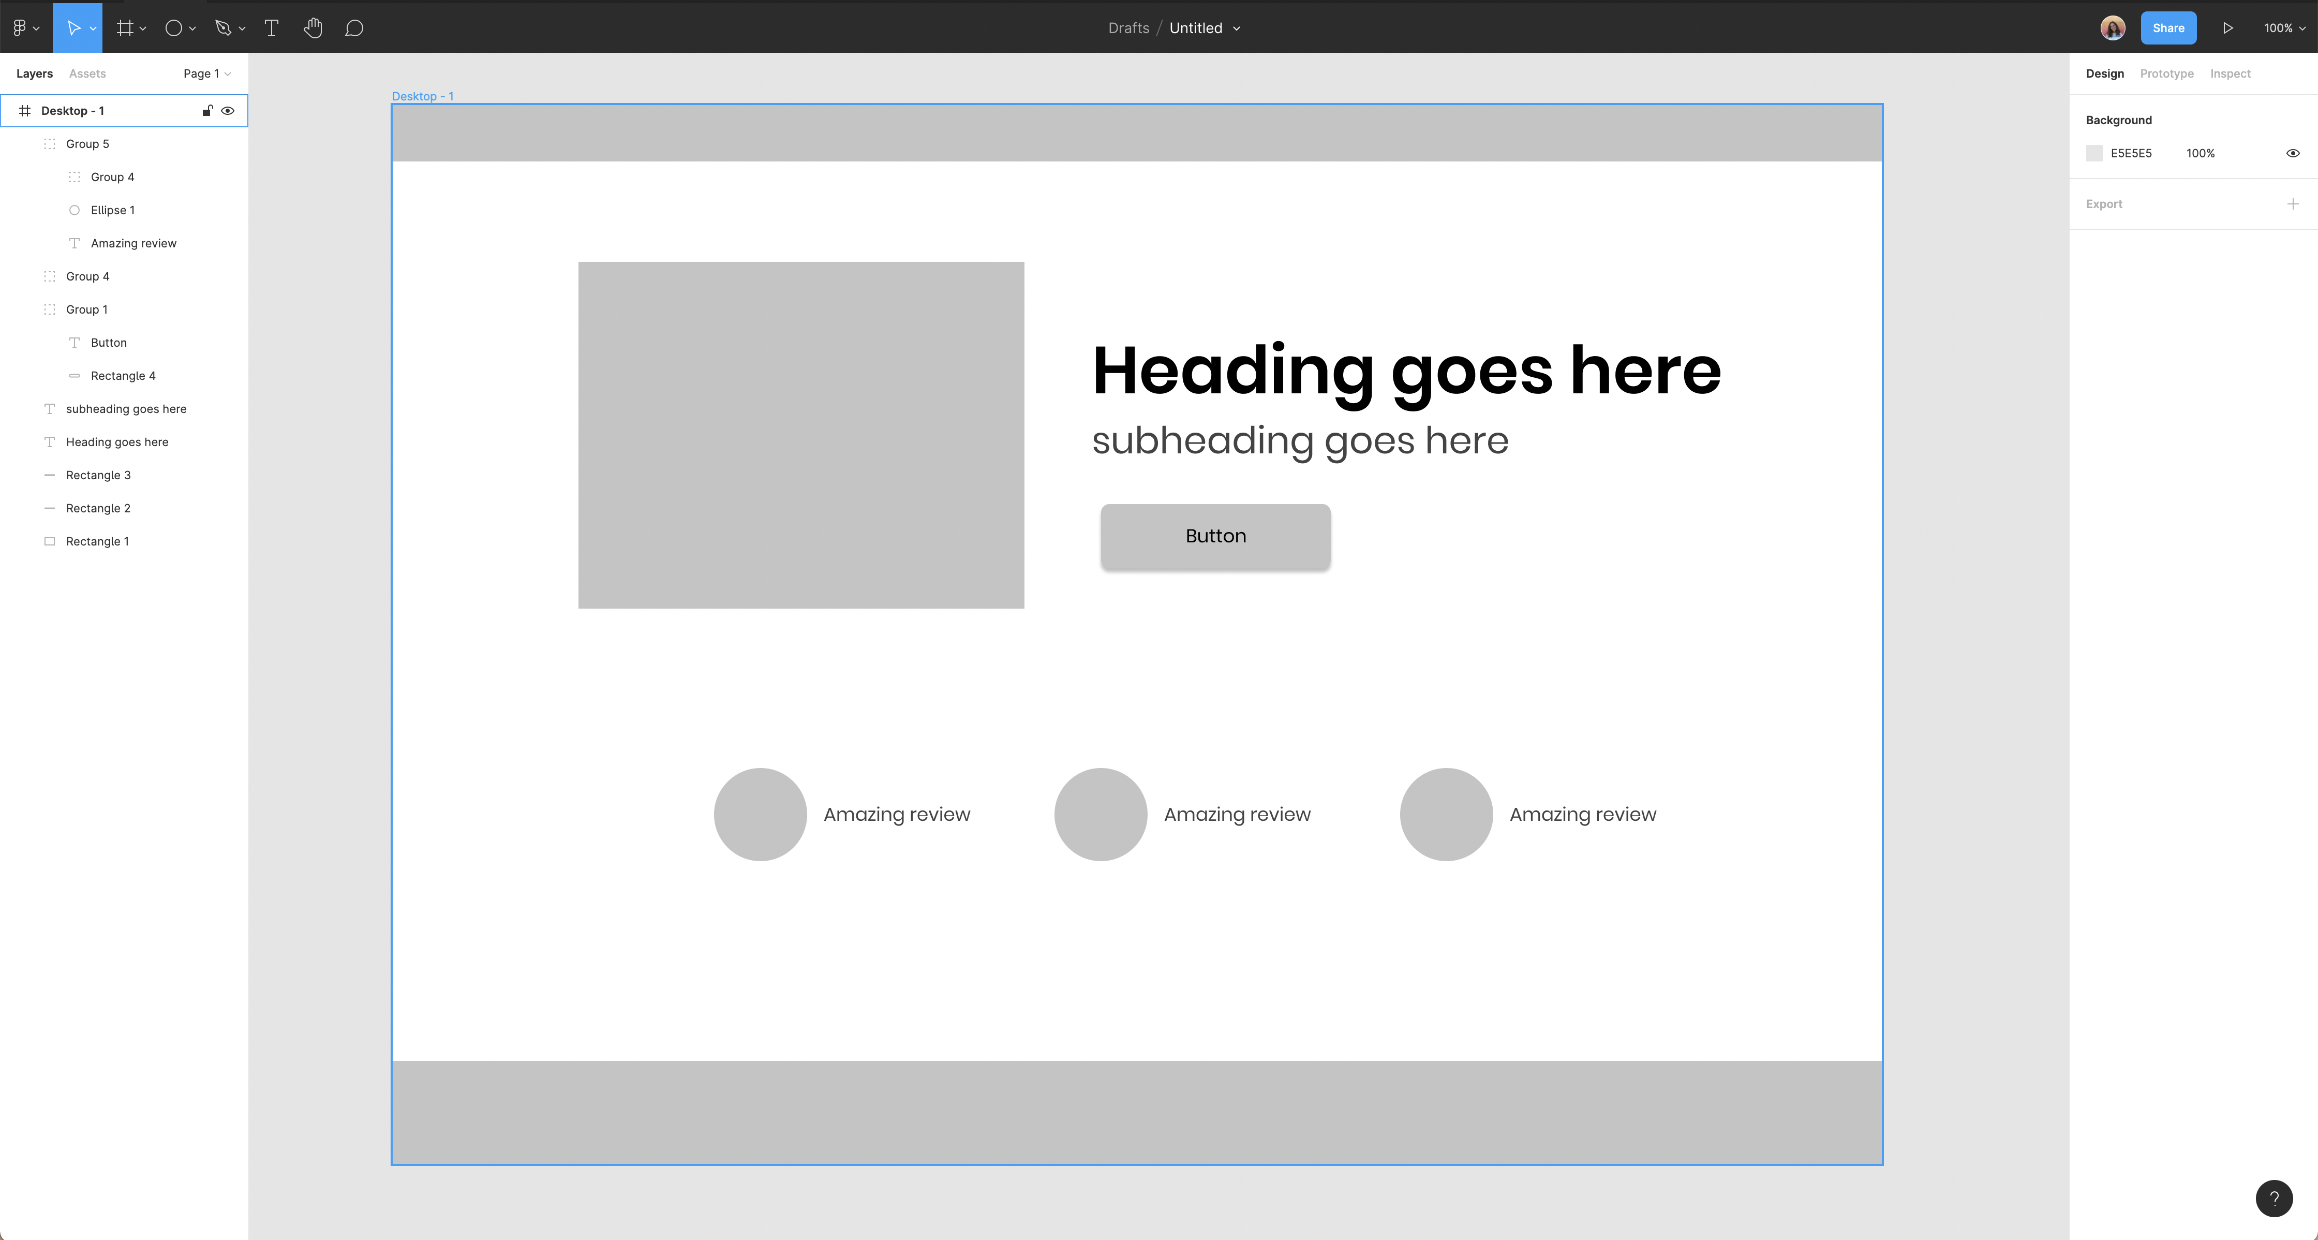Open the 100% zoom dropdown
2318x1240 pixels.
(x=2284, y=28)
